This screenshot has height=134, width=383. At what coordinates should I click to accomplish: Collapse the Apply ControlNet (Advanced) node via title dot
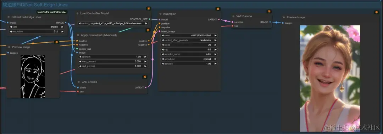(78, 35)
